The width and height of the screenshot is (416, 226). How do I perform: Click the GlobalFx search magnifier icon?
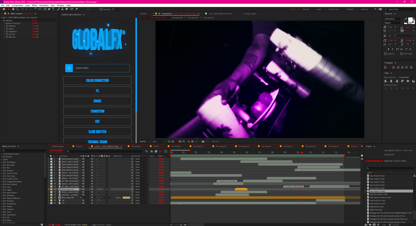69,68
